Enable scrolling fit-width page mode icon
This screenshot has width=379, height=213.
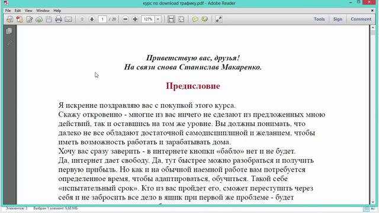(171, 19)
